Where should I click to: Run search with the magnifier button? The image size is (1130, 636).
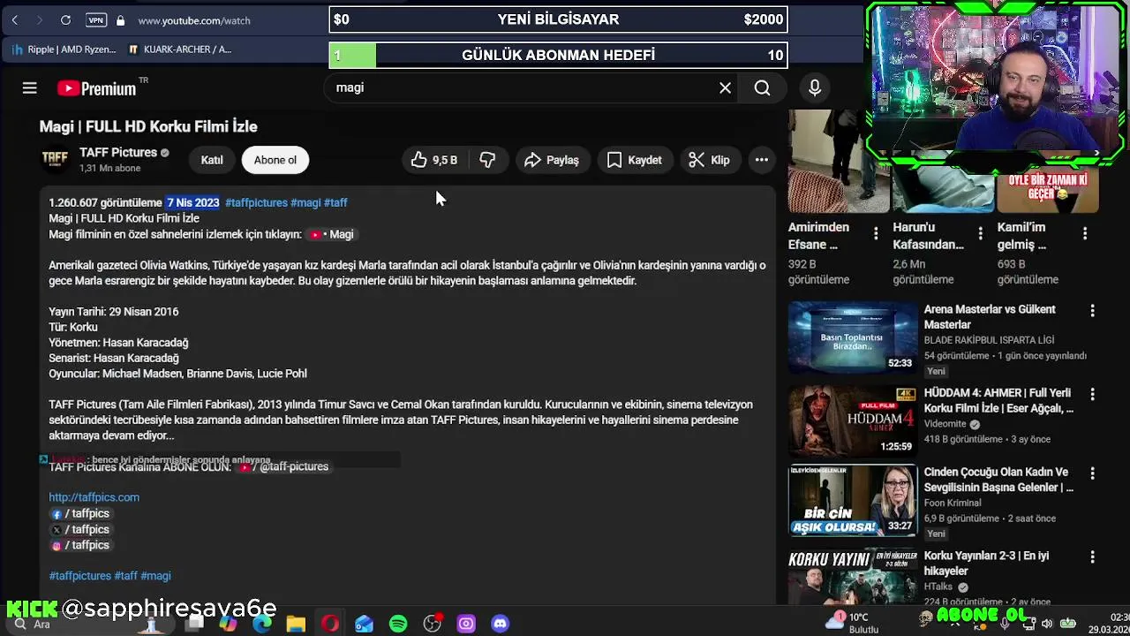point(762,87)
